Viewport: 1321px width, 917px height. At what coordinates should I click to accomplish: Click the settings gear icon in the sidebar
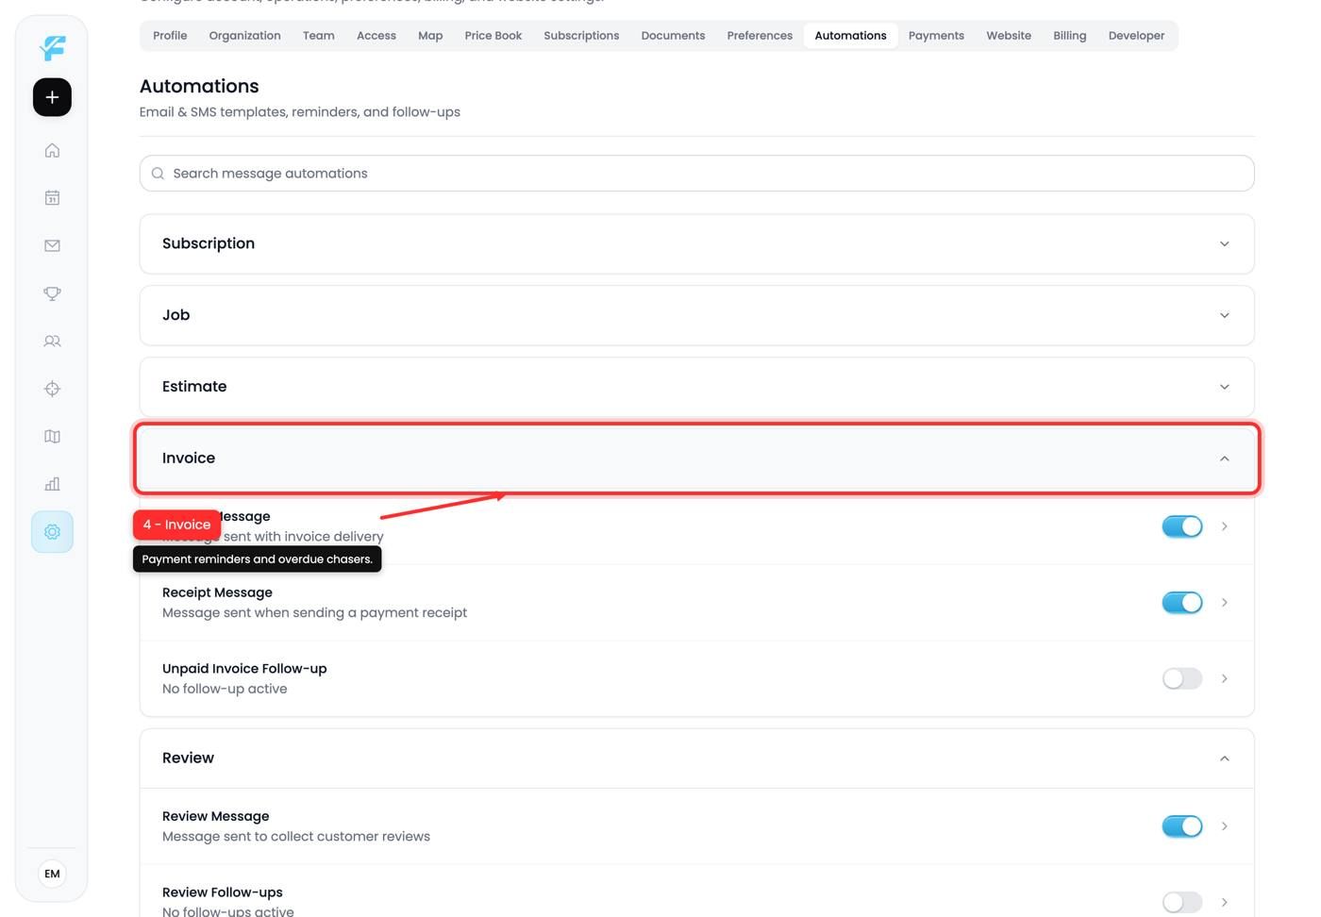click(52, 532)
